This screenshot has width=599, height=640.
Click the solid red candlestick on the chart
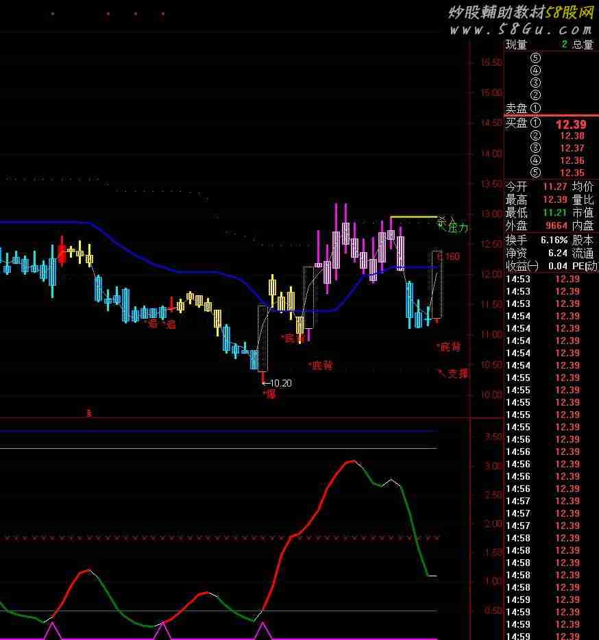click(62, 254)
